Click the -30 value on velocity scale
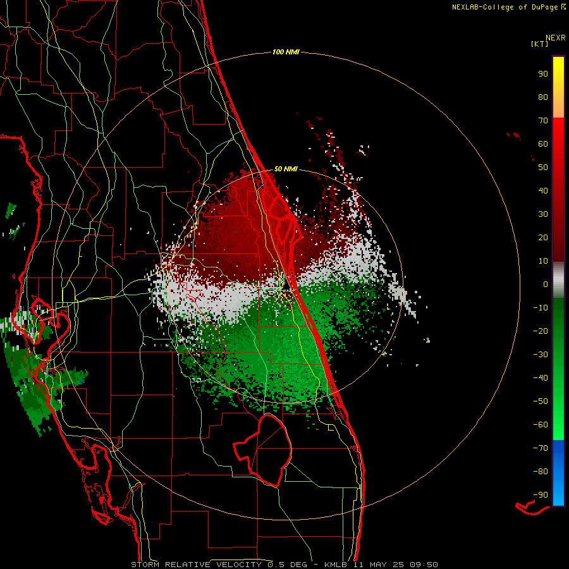569x569 pixels. pos(541,355)
